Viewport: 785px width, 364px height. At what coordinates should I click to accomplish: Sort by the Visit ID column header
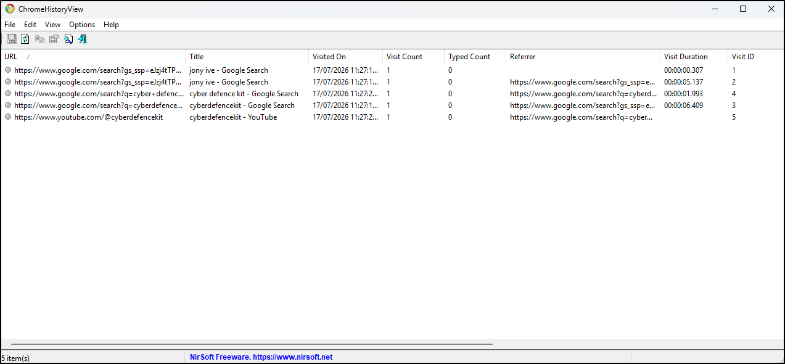755,57
